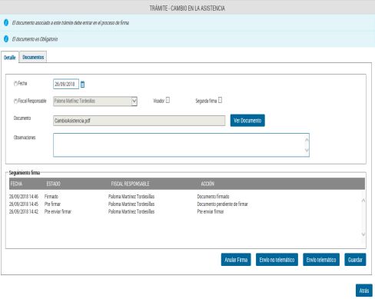
Task: Click Observaciones scroll up arrow
Action: tap(307, 140)
